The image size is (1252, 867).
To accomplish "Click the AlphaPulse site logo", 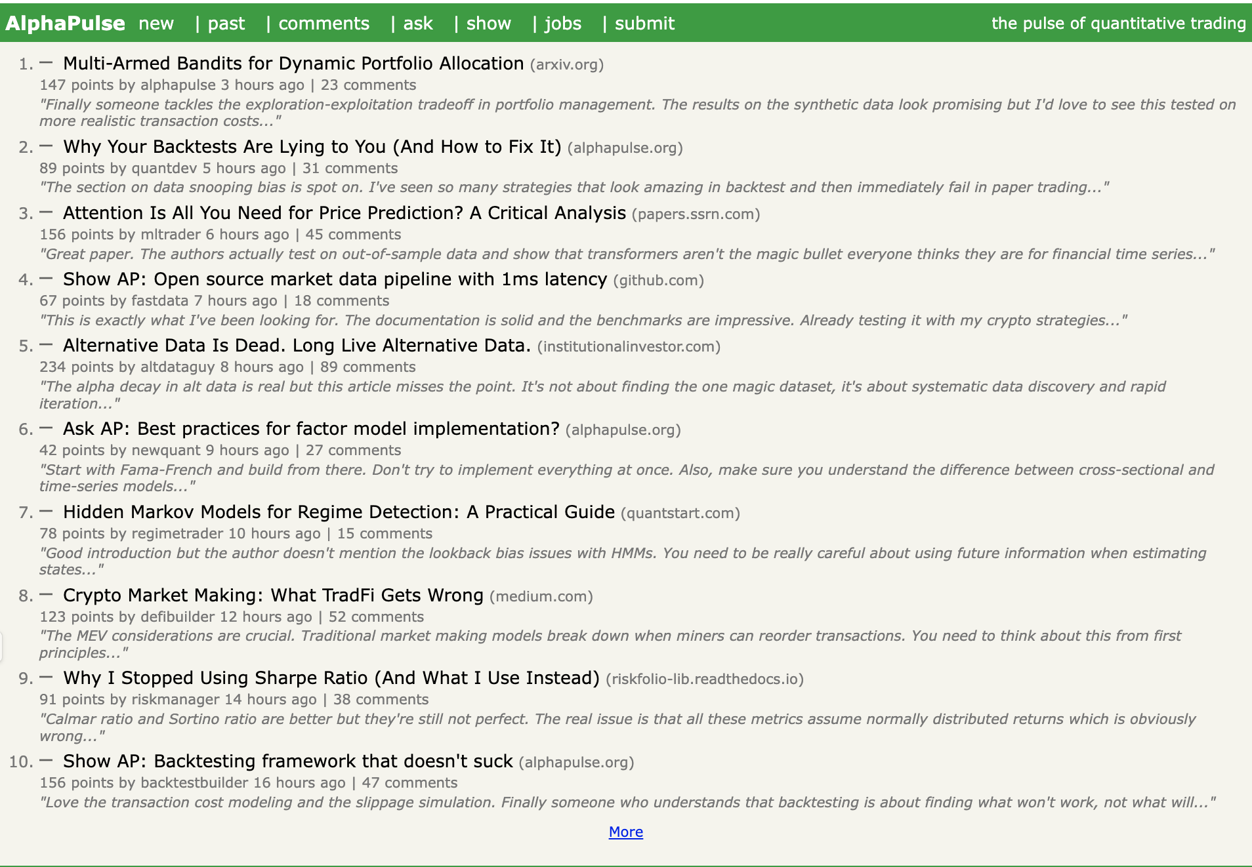I will pyautogui.click(x=65, y=24).
